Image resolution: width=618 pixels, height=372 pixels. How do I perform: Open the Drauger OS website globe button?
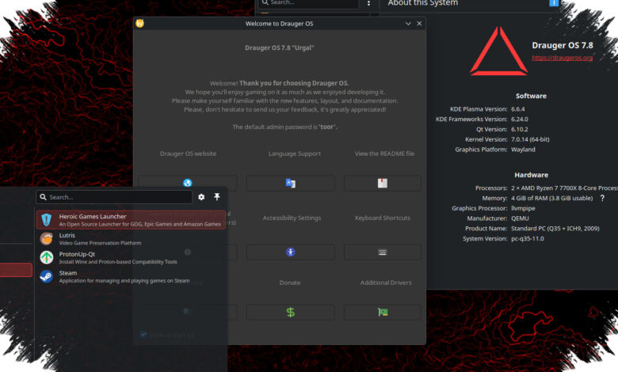point(188,183)
